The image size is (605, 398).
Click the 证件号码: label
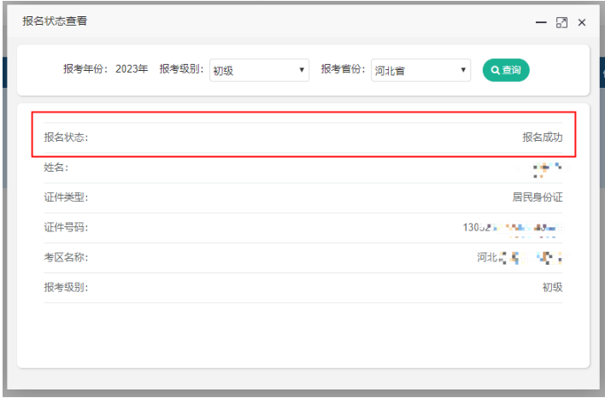pos(66,227)
